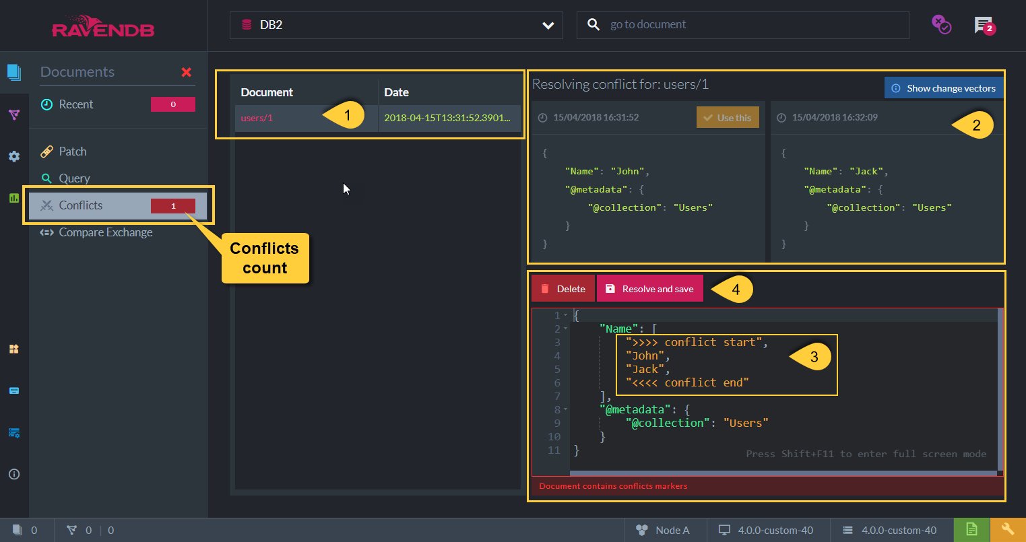
Task: Open the About info icon in sidebar
Action: pyautogui.click(x=14, y=474)
